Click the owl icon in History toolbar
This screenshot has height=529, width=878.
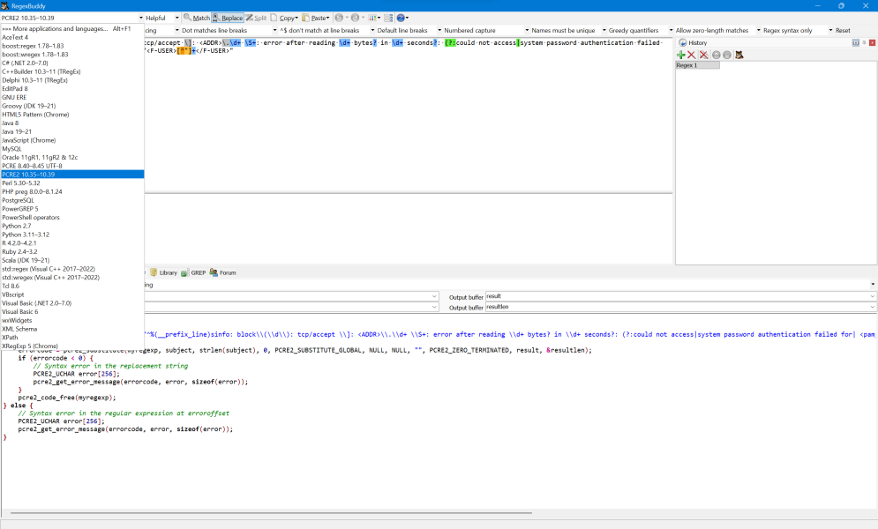click(x=739, y=55)
